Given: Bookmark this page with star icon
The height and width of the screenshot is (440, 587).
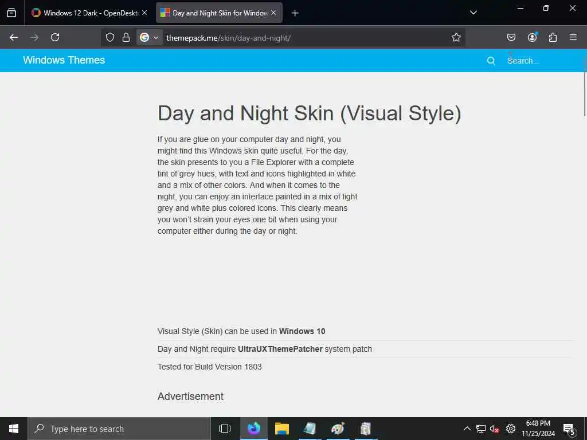Looking at the screenshot, I should [456, 37].
